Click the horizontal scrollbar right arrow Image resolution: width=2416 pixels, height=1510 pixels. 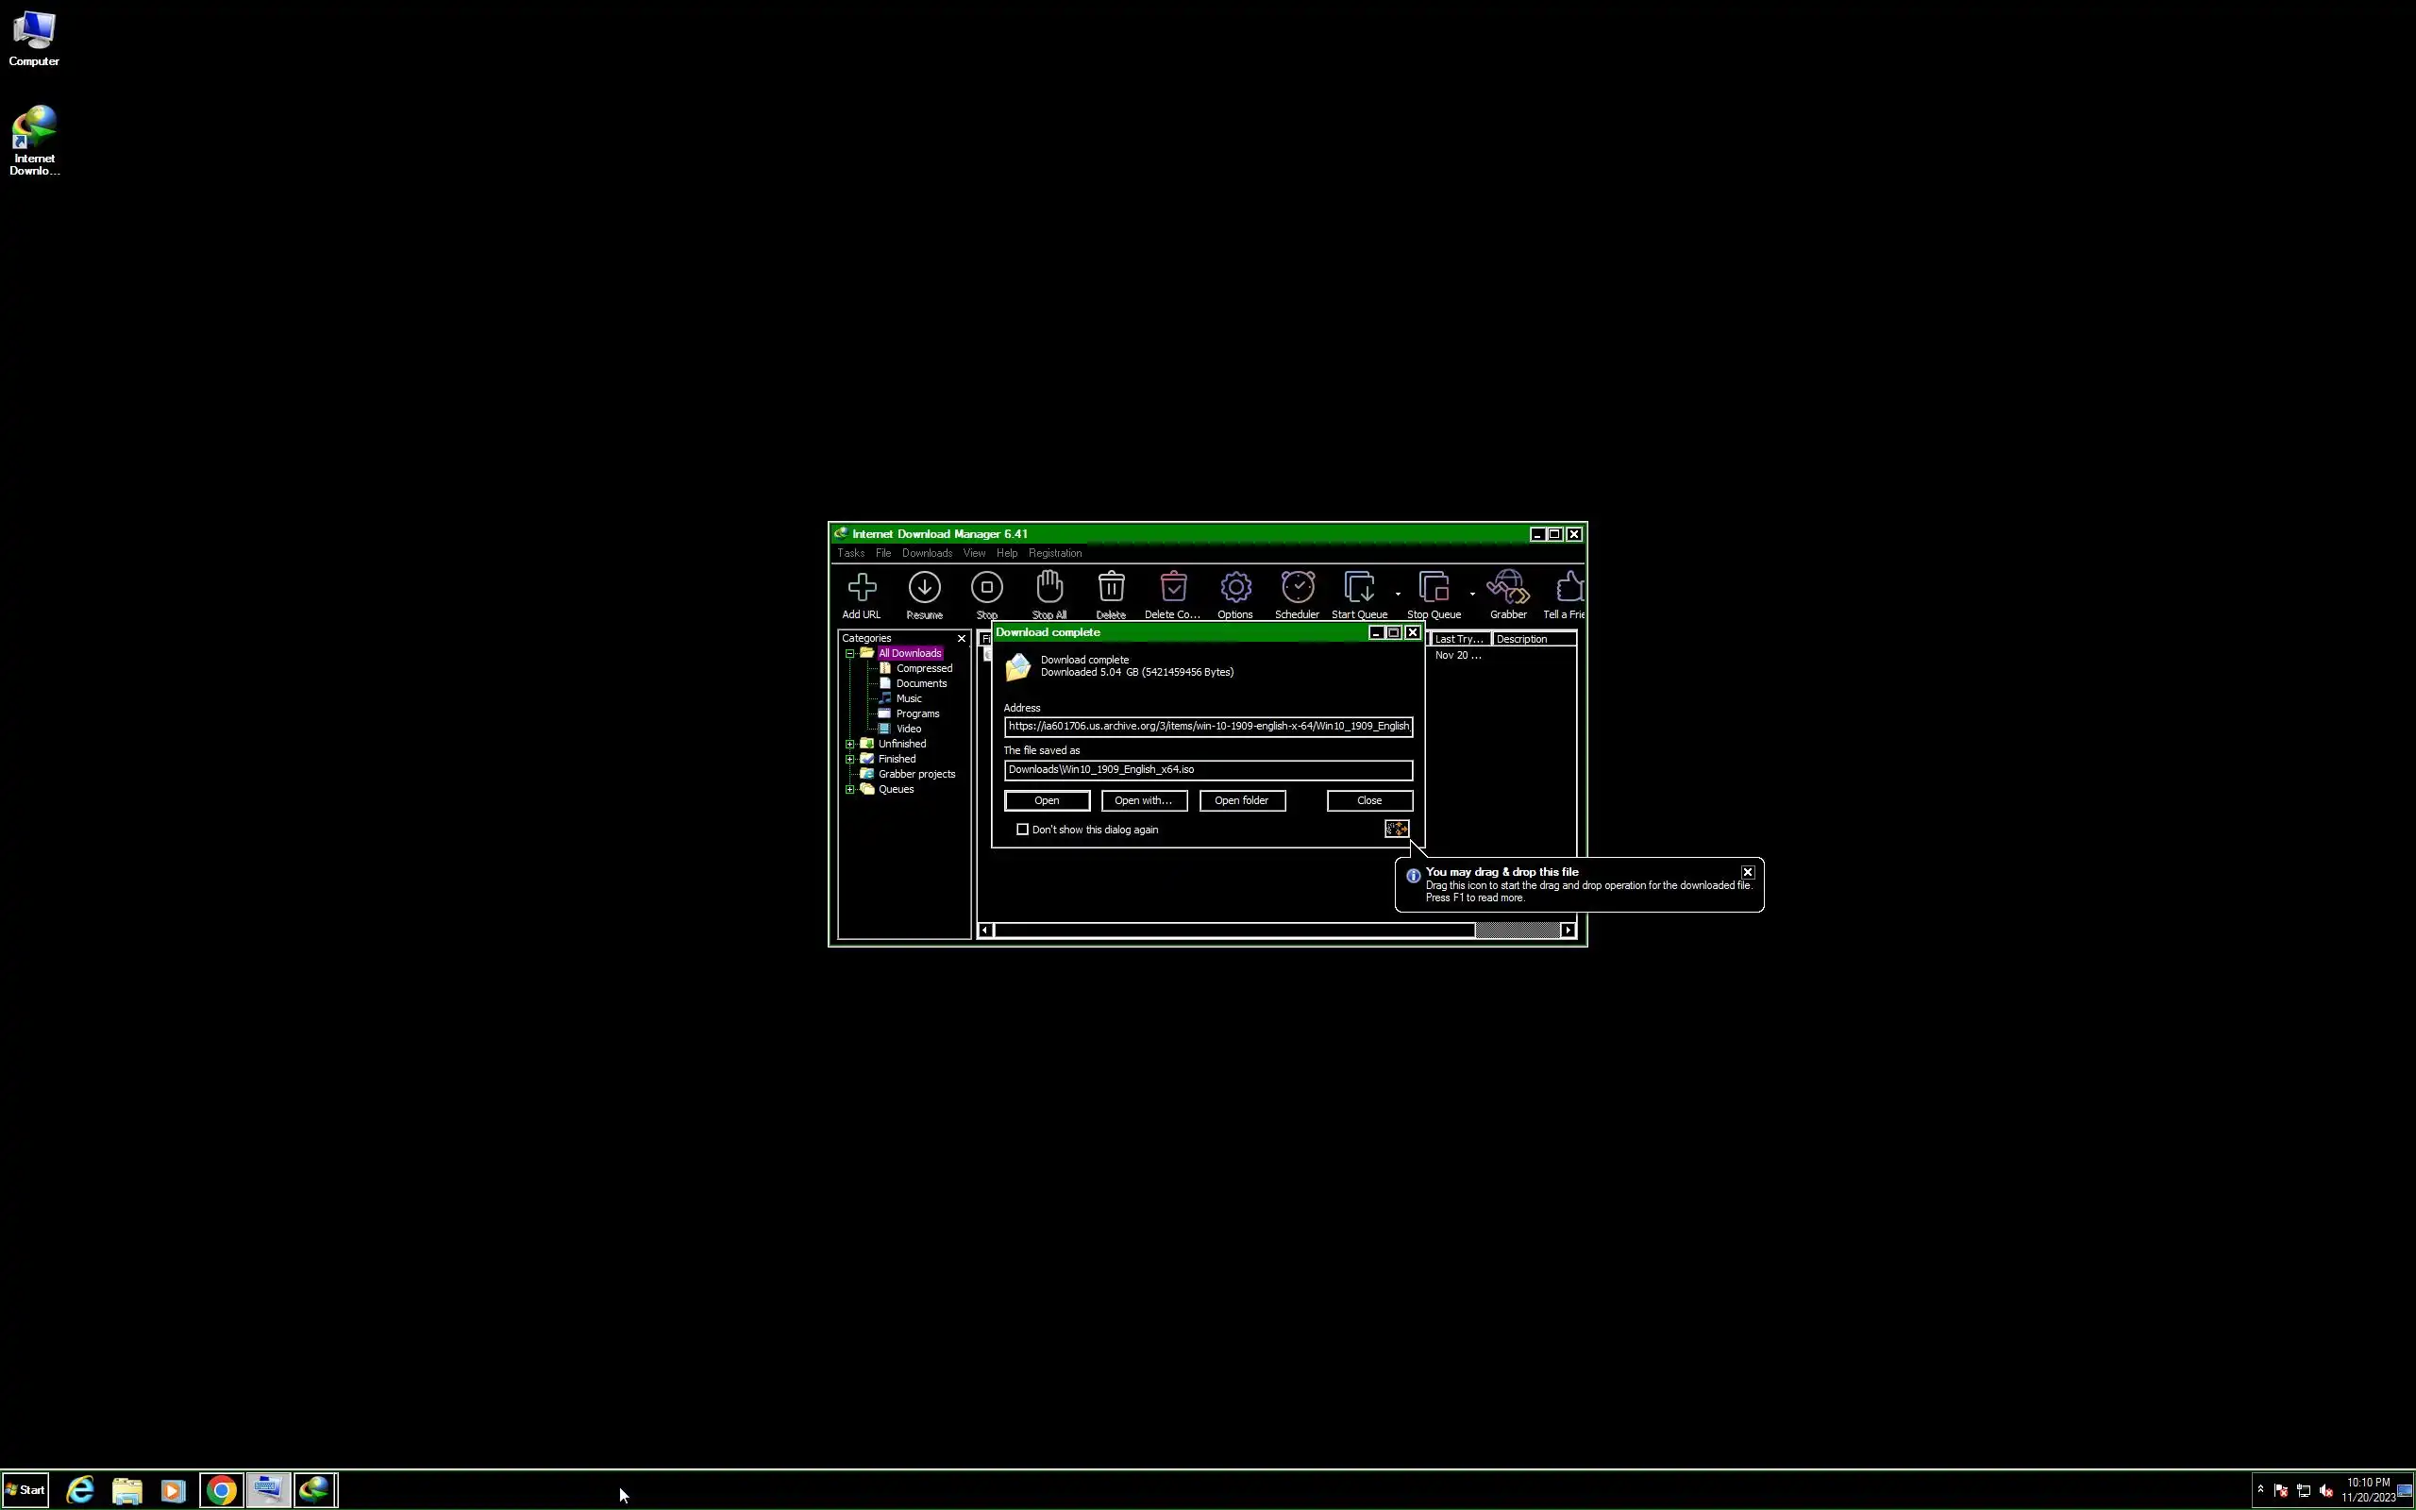click(x=1568, y=931)
